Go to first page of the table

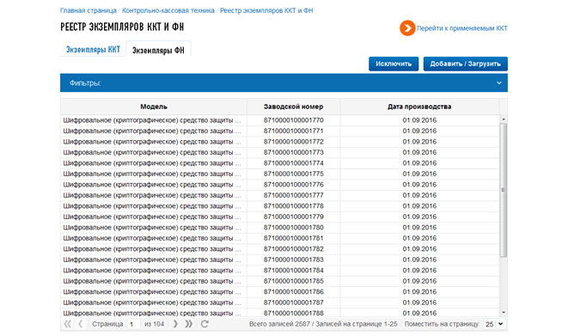(x=67, y=324)
